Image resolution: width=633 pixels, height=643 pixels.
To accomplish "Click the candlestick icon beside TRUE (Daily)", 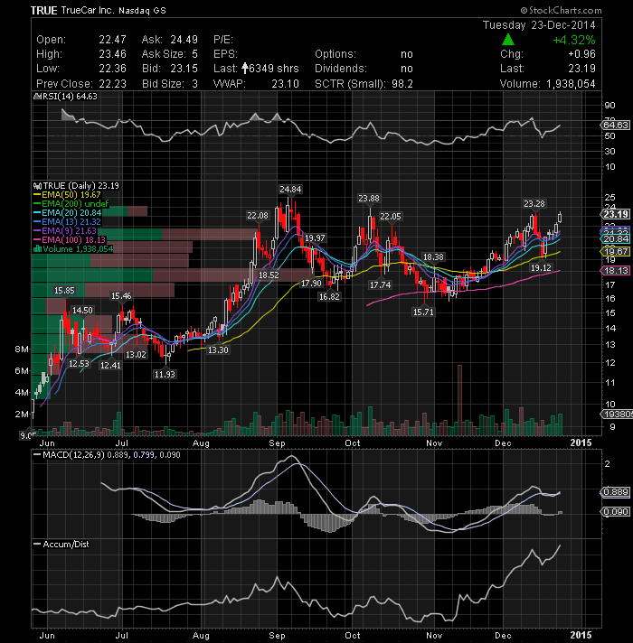I will (37, 186).
